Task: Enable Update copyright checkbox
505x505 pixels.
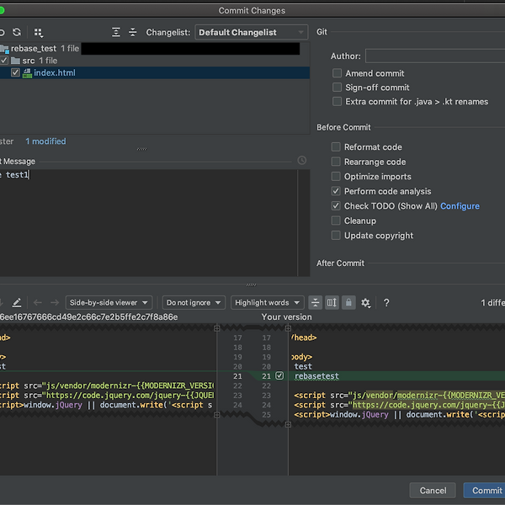Action: (x=336, y=236)
